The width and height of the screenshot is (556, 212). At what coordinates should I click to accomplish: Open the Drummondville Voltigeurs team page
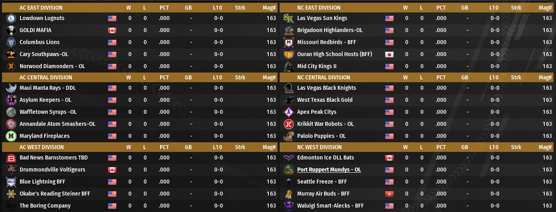(x=52, y=170)
